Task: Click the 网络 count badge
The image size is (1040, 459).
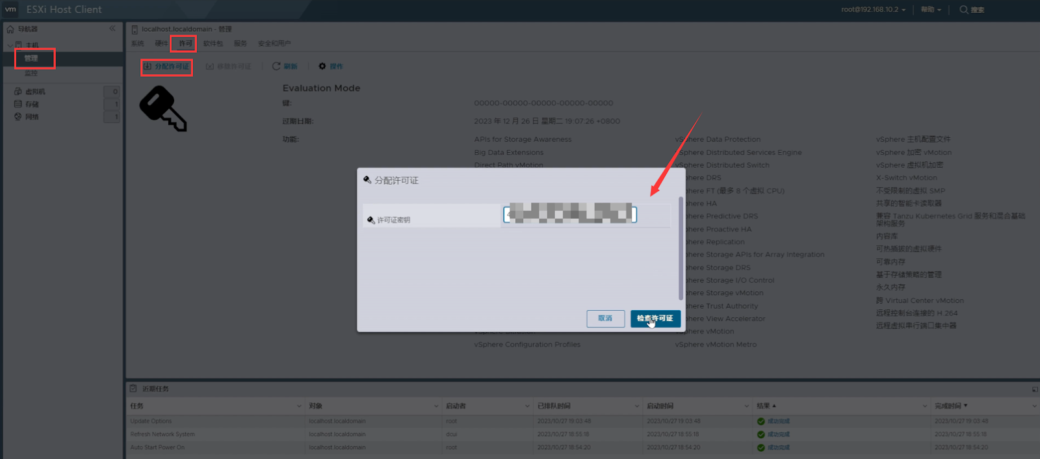Action: [112, 117]
